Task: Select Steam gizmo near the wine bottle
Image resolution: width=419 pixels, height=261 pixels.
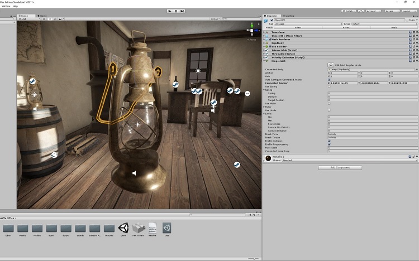Action: tap(175, 84)
